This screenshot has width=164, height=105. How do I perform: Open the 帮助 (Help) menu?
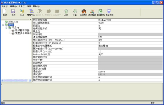[x=36, y=6]
